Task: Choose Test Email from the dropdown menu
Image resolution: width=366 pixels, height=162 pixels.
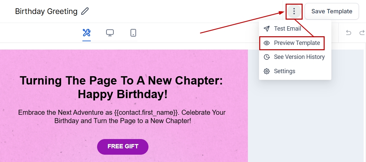Action: [x=287, y=29]
